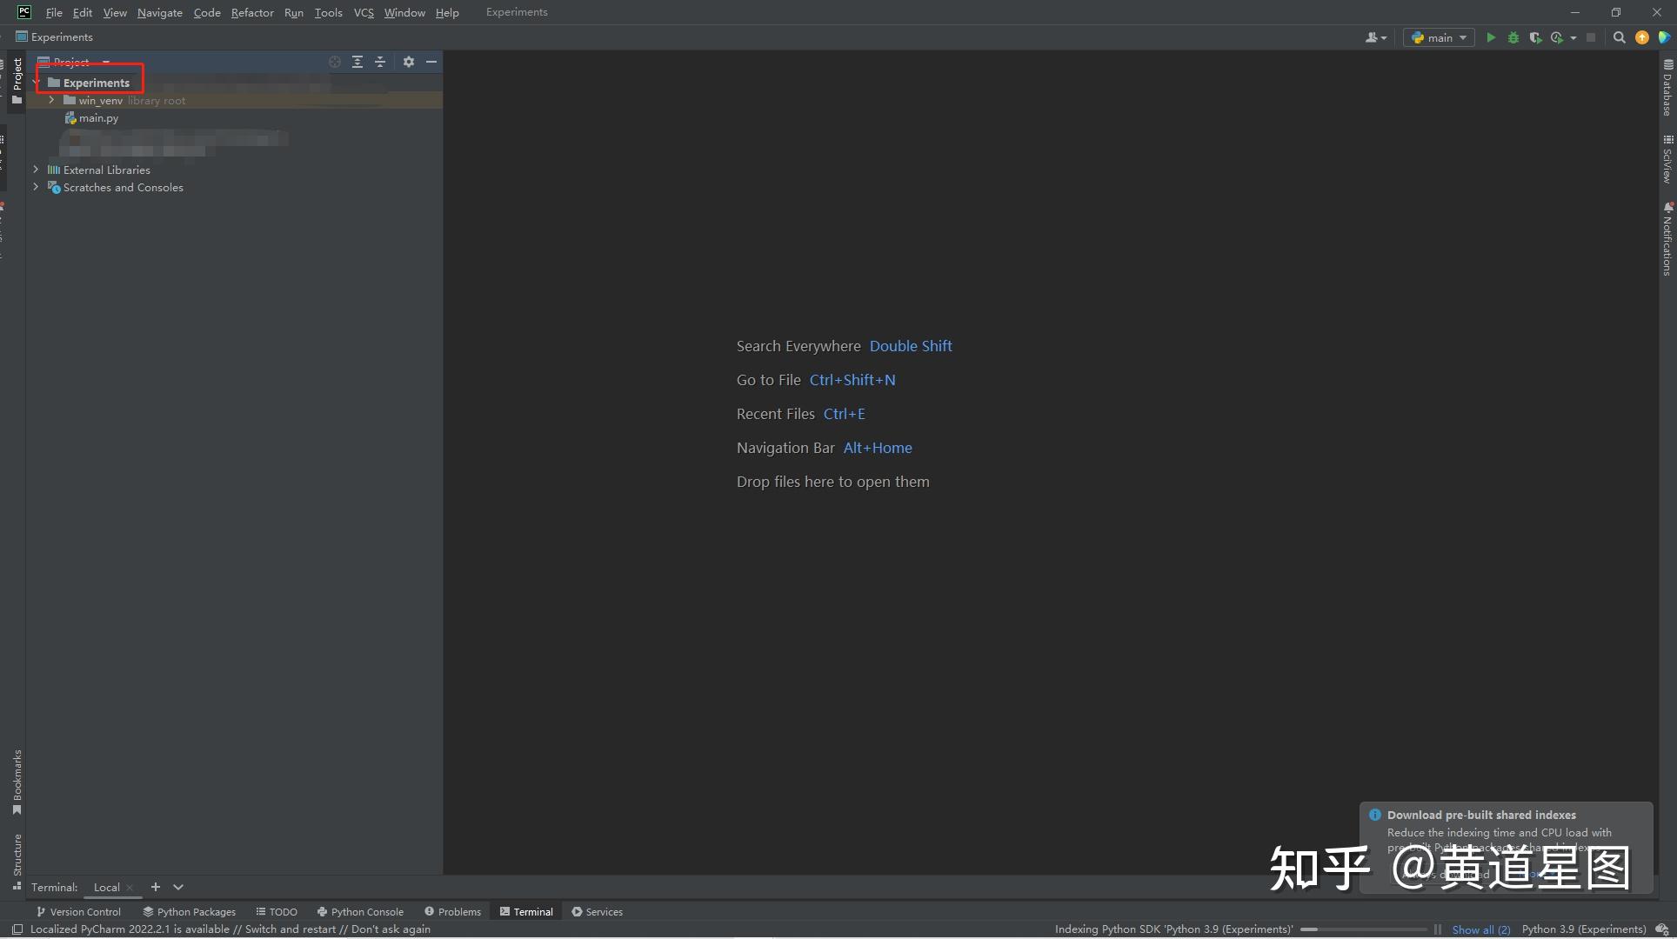Add a new terminal tab with the plus button
The height and width of the screenshot is (939, 1677).
(156, 887)
